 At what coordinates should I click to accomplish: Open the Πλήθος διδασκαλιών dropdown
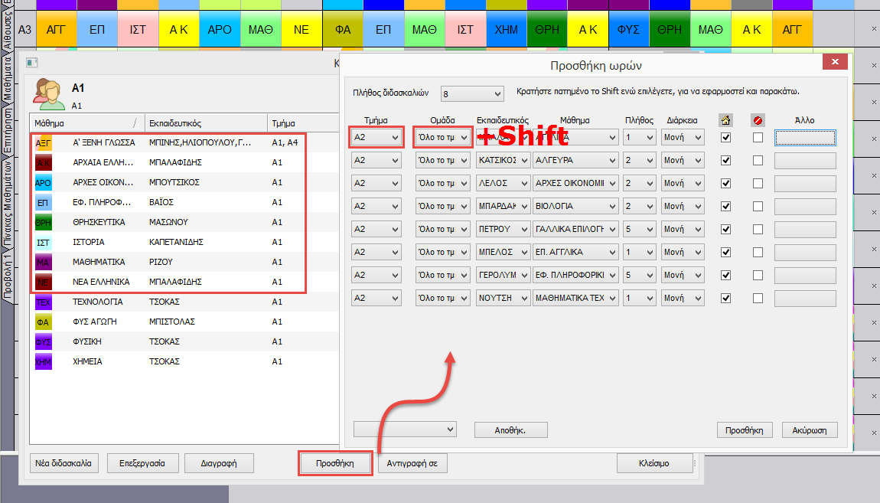tap(471, 94)
